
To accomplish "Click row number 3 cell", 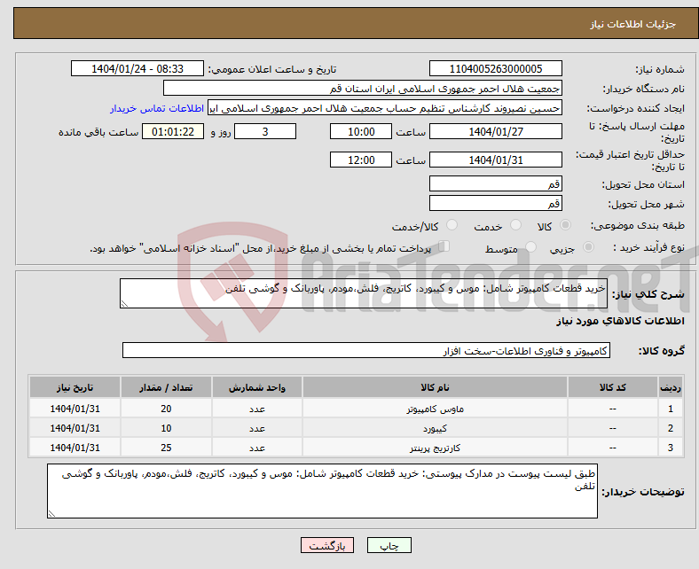I will point(671,448).
